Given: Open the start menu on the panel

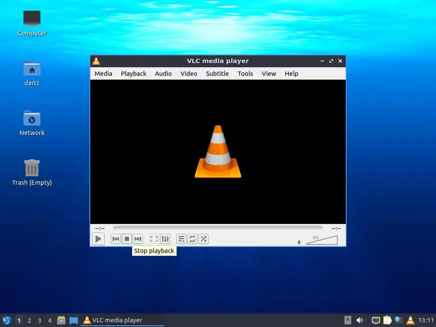Looking at the screenshot, I should [7, 320].
